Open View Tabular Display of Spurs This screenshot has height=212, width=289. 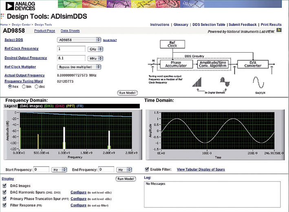[201, 169]
